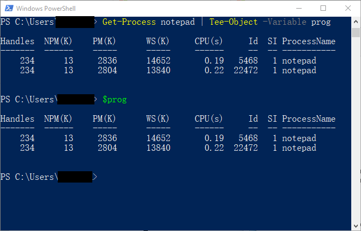Click the green $prog command text

pyautogui.click(x=114, y=100)
